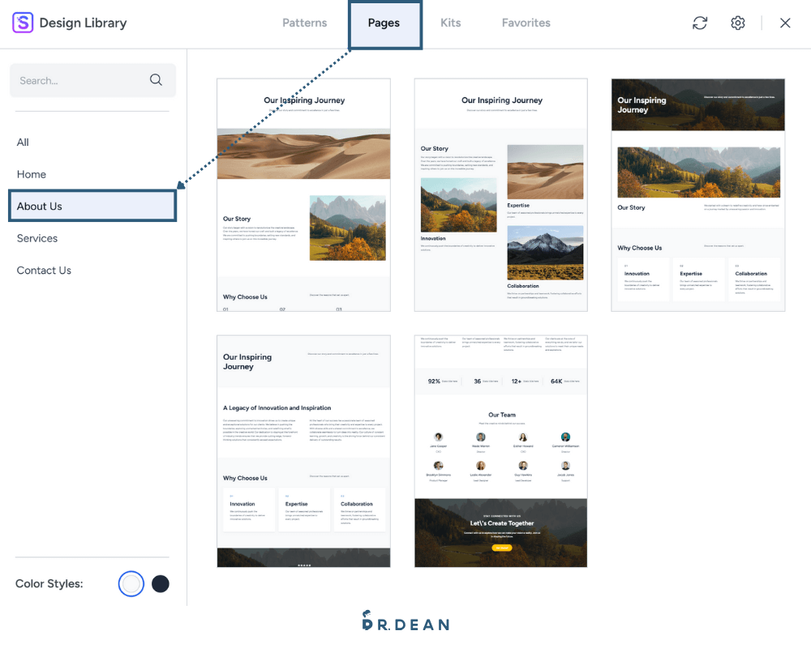Show All page categories
811x648 pixels.
pyautogui.click(x=23, y=142)
